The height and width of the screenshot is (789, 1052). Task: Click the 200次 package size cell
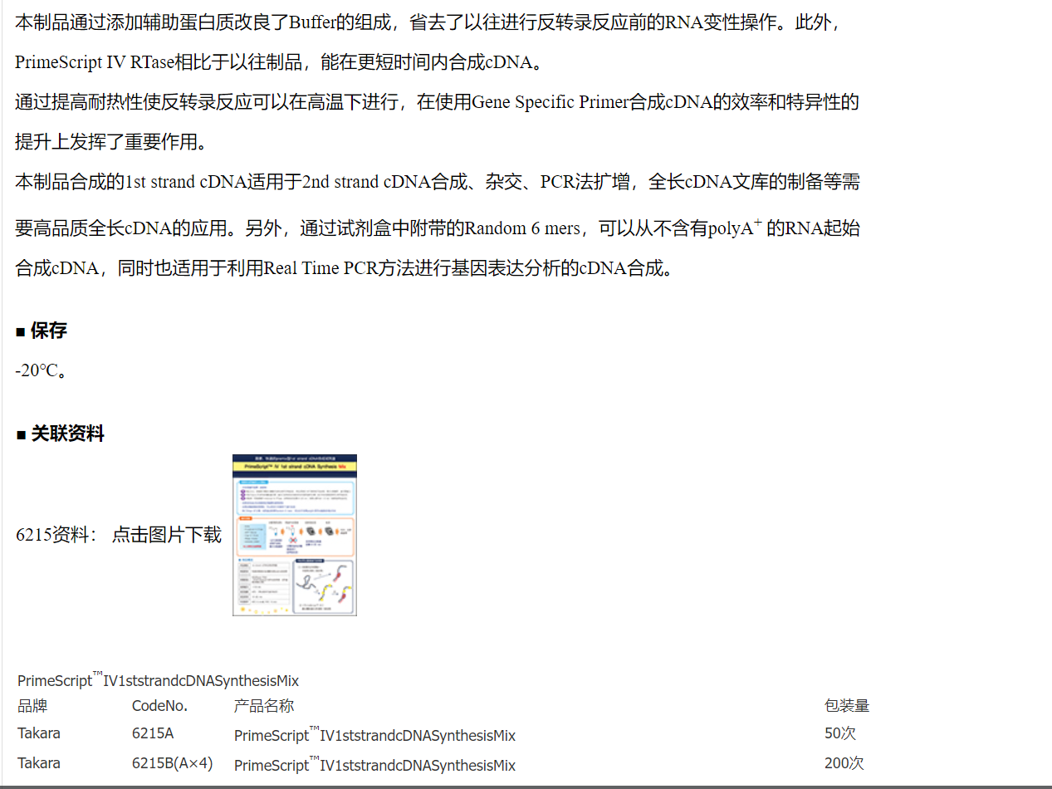844,762
